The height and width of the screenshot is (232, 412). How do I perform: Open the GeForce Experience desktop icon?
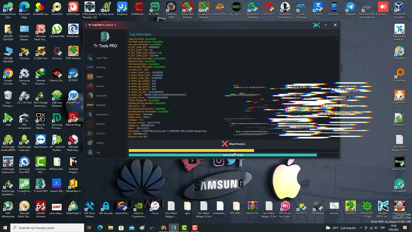click(x=138, y=210)
